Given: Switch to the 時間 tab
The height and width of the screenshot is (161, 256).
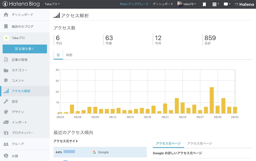Looking at the screenshot, I should (69, 55).
